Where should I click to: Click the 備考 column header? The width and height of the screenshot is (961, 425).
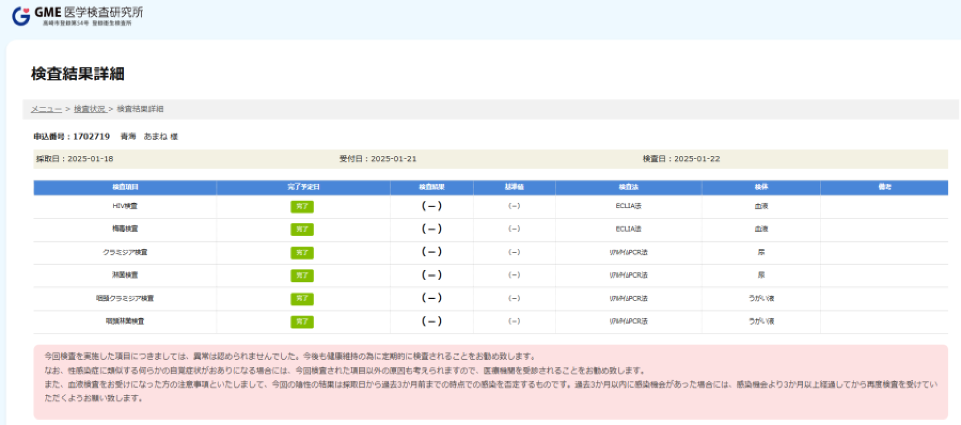pyautogui.click(x=884, y=187)
